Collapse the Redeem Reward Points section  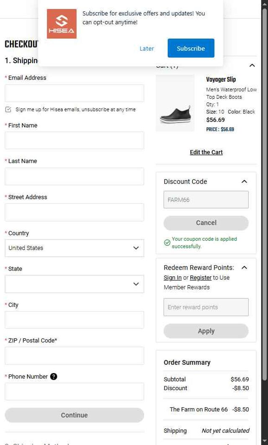coord(244,268)
